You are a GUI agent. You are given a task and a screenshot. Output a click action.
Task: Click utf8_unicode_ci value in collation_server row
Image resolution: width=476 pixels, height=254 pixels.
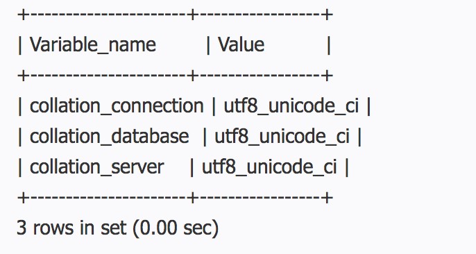pos(269,167)
